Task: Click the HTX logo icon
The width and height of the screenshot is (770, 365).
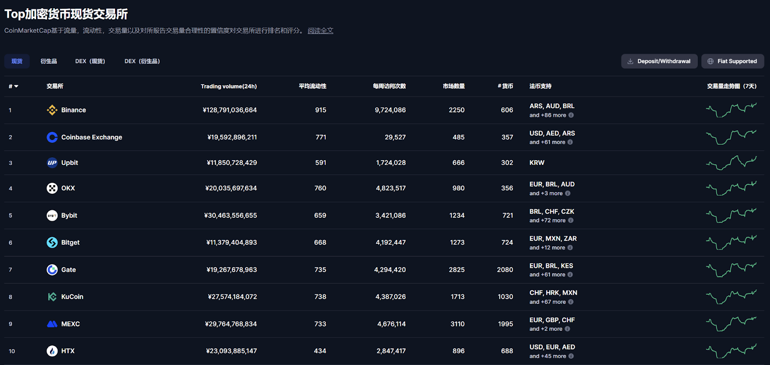Action: tap(52, 351)
